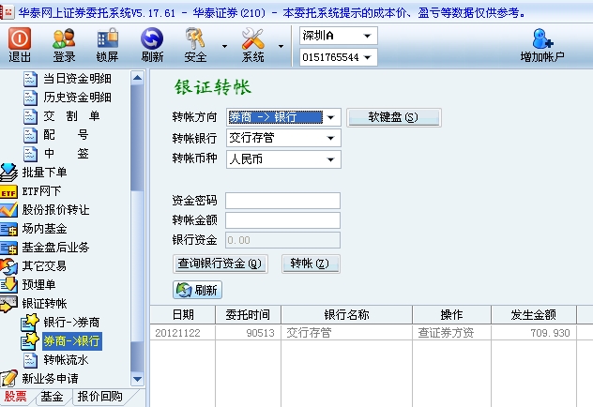This screenshot has height=407, width=593.
Task: Select 银行->券商 transfer item
Action: 60,323
